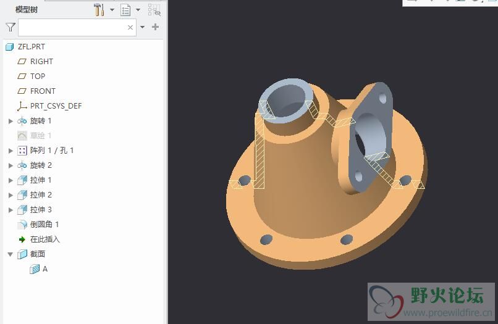This screenshot has height=324, width=498.
Task: Click the TOP datum plane icon
Action: click(x=22, y=76)
